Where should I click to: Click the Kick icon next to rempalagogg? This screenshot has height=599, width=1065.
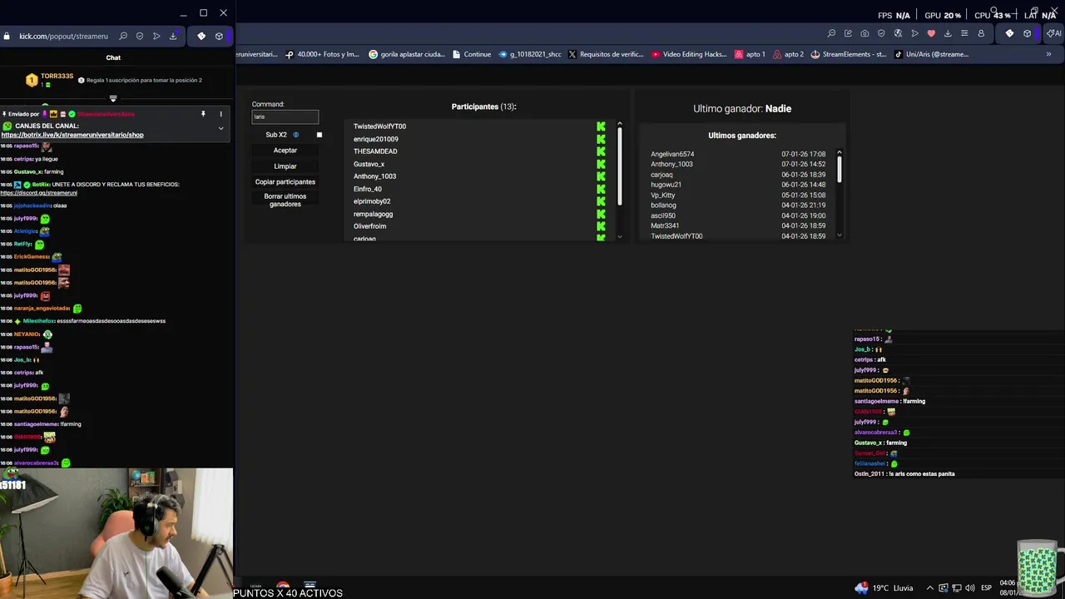click(x=601, y=214)
